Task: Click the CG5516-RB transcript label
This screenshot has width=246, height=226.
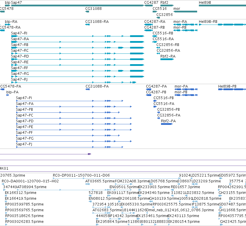Action: coord(163,33)
